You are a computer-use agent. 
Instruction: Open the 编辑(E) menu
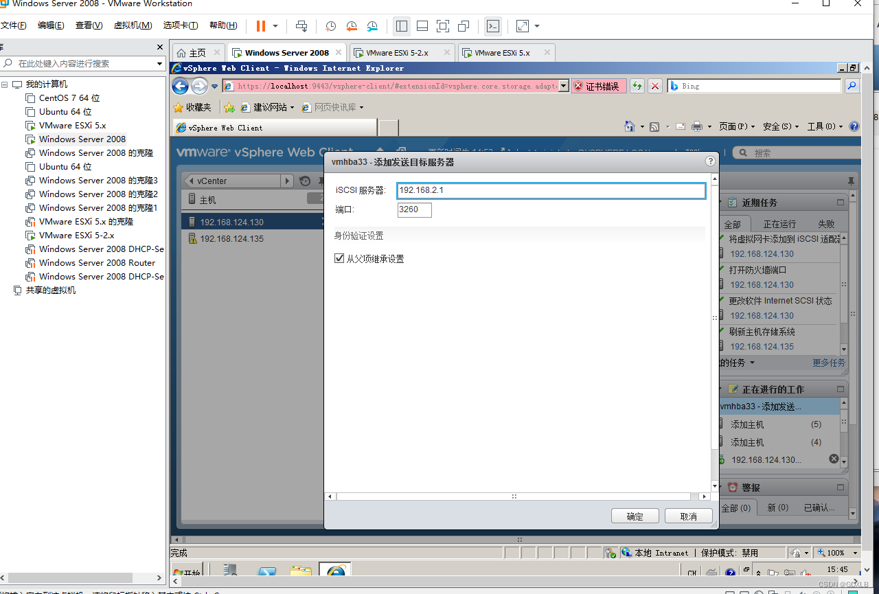(51, 25)
